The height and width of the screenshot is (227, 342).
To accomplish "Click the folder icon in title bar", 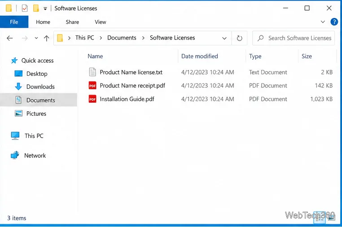I will pos(9,8).
